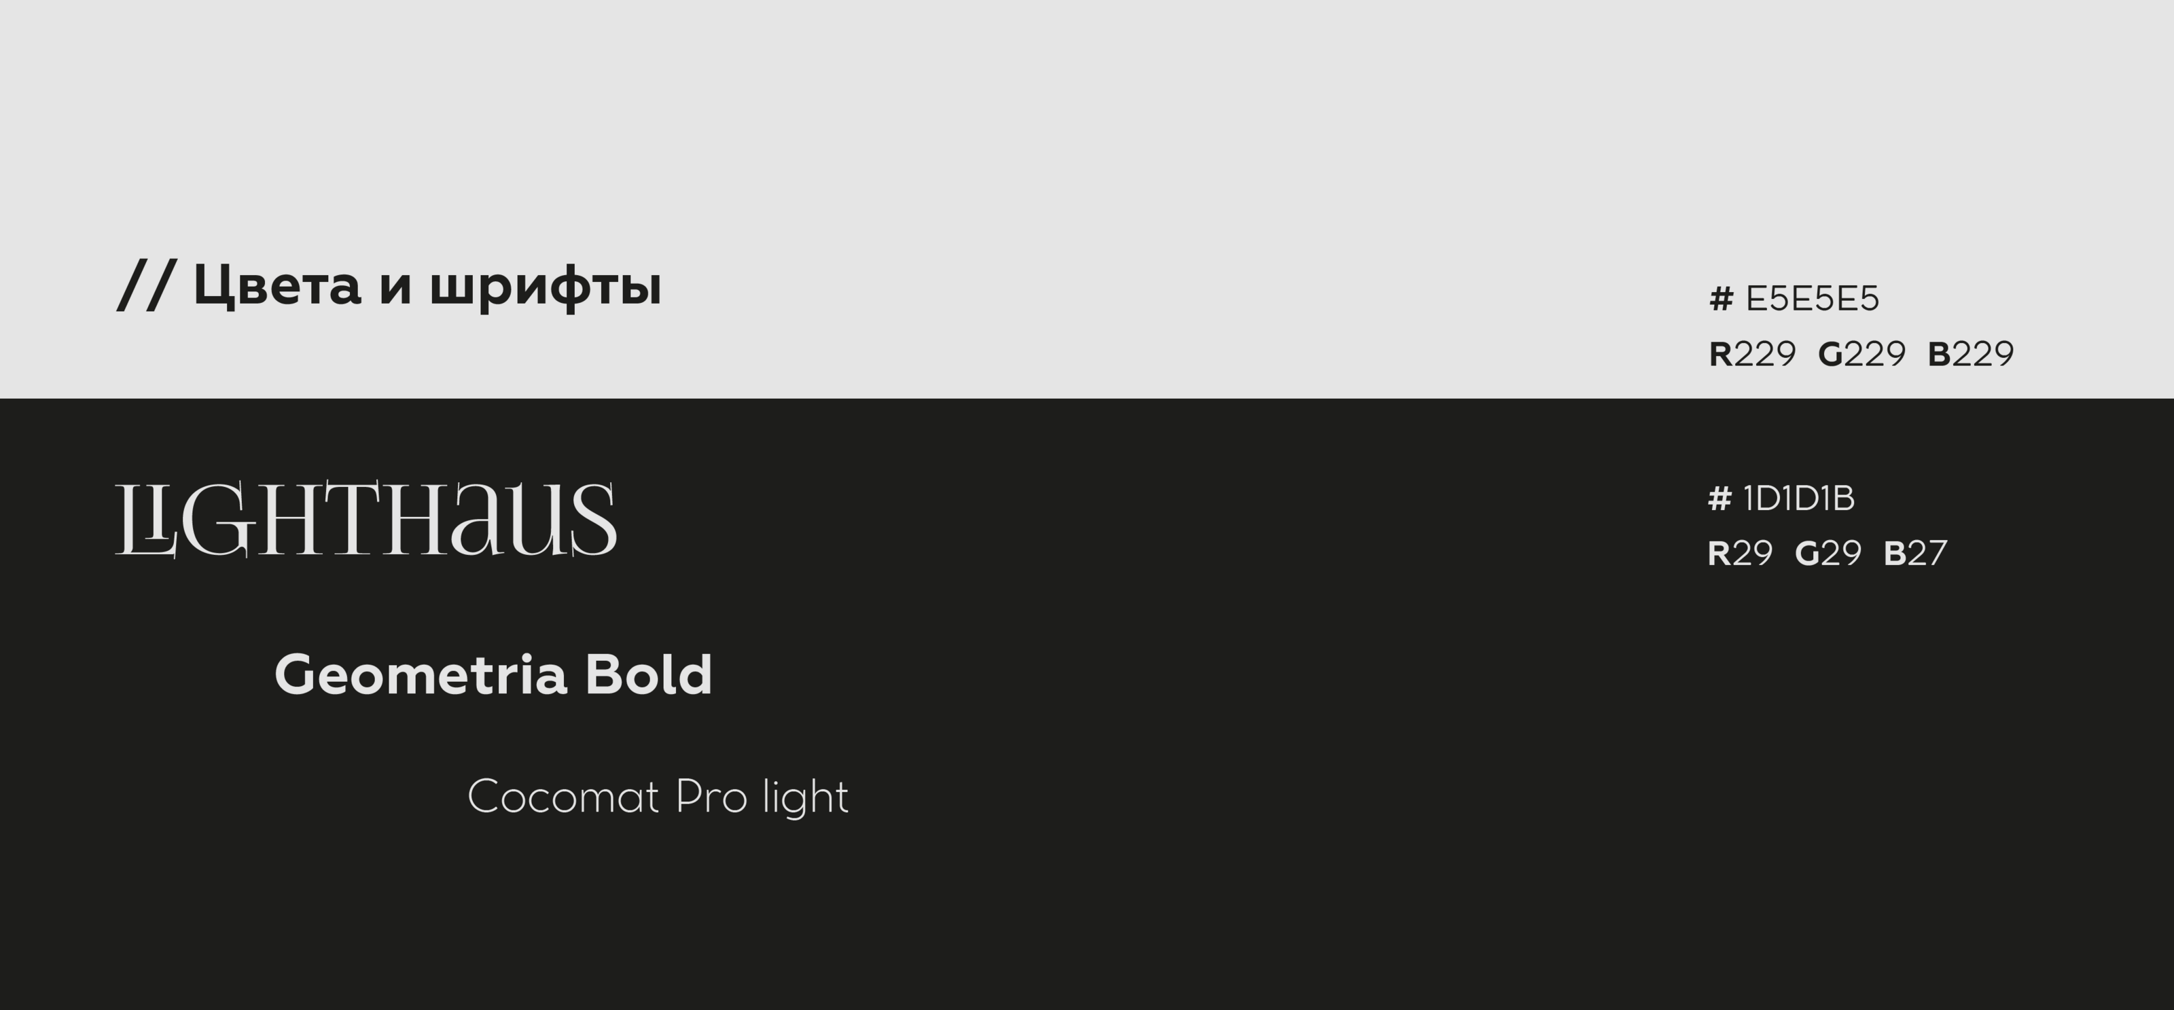The width and height of the screenshot is (2174, 1010).
Task: Click the hash symbol before E5E5E5
Action: [1721, 299]
